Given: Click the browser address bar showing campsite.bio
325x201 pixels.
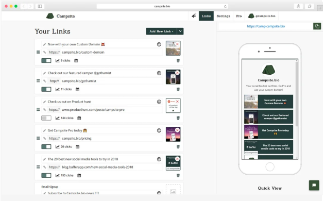Looking at the screenshot, I should (x=162, y=6).
